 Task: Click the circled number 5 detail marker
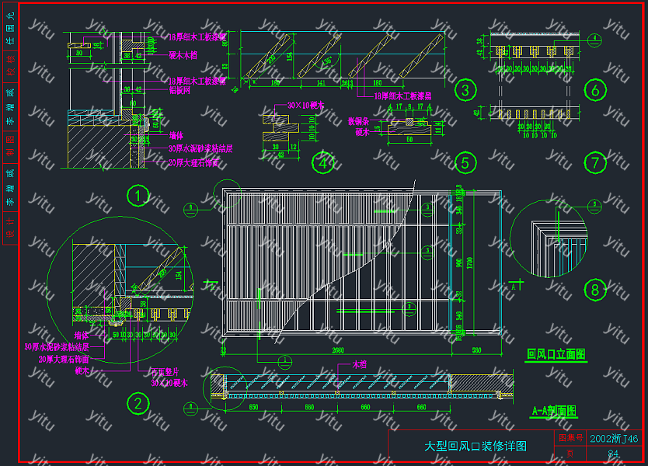465,162
